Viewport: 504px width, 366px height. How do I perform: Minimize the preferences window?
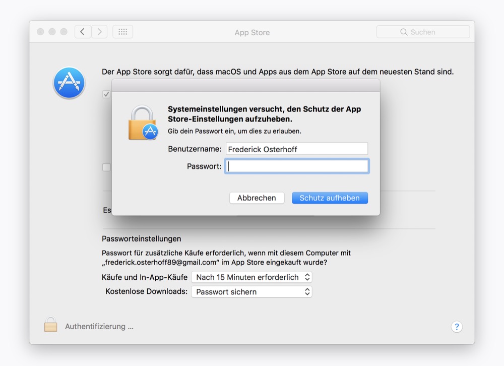52,32
